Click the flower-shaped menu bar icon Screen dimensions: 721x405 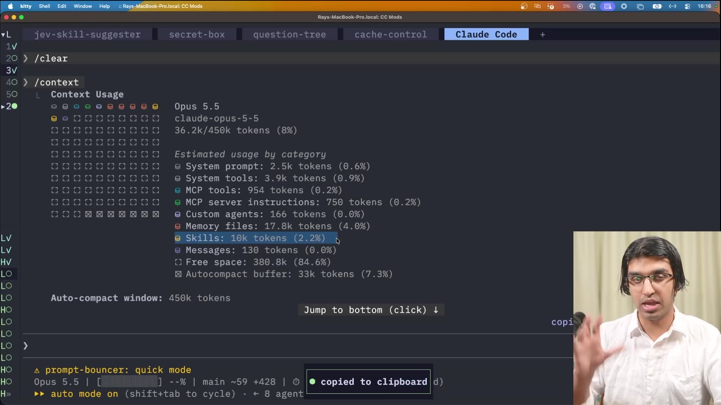pos(624,6)
